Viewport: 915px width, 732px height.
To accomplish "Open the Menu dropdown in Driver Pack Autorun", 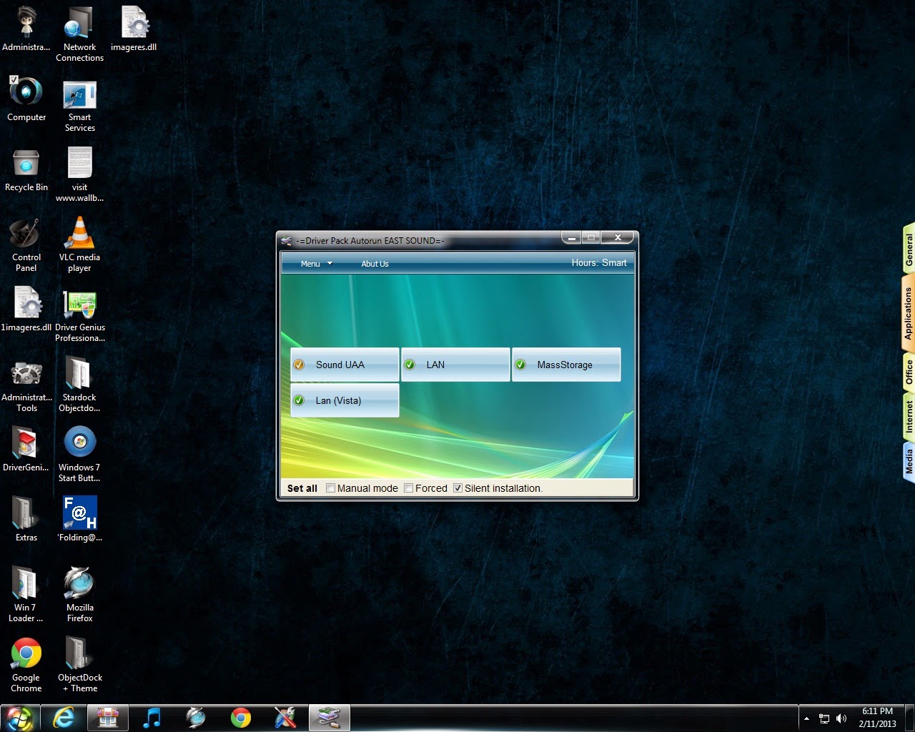I will (315, 263).
